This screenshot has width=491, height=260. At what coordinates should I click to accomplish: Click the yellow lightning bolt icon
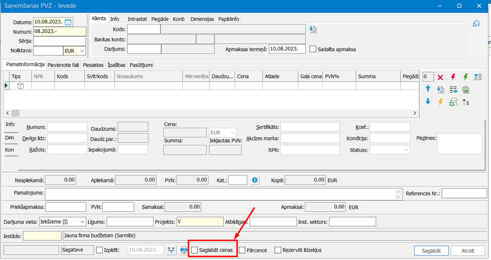[x=440, y=102]
